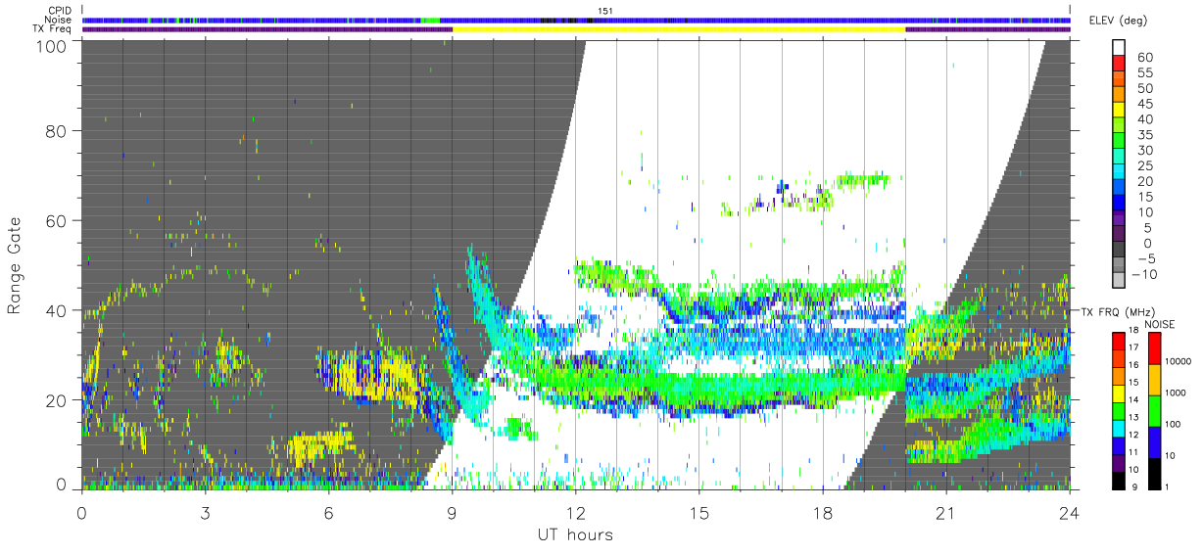1203x555 pixels.
Task: Pick the red cell of the ELEV colorbar
Action: (1120, 62)
